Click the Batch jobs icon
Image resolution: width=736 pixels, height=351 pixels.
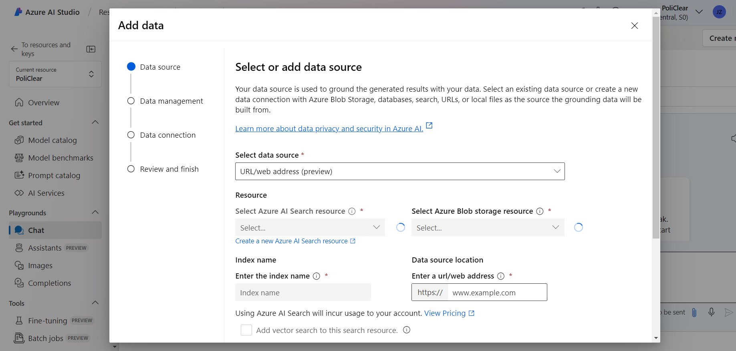(19, 338)
